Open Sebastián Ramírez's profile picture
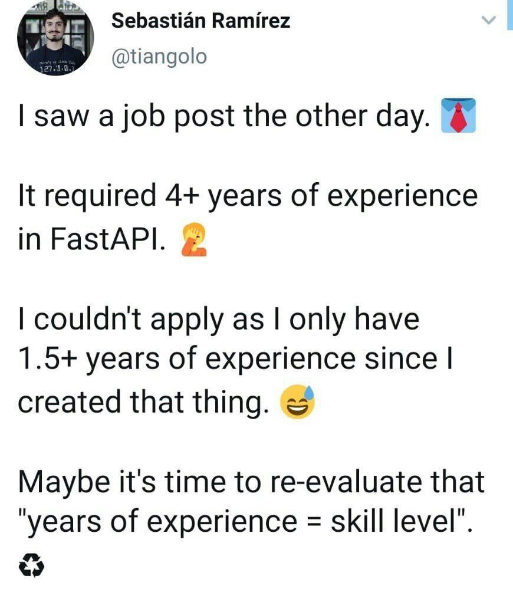513x589 pixels. click(x=55, y=38)
